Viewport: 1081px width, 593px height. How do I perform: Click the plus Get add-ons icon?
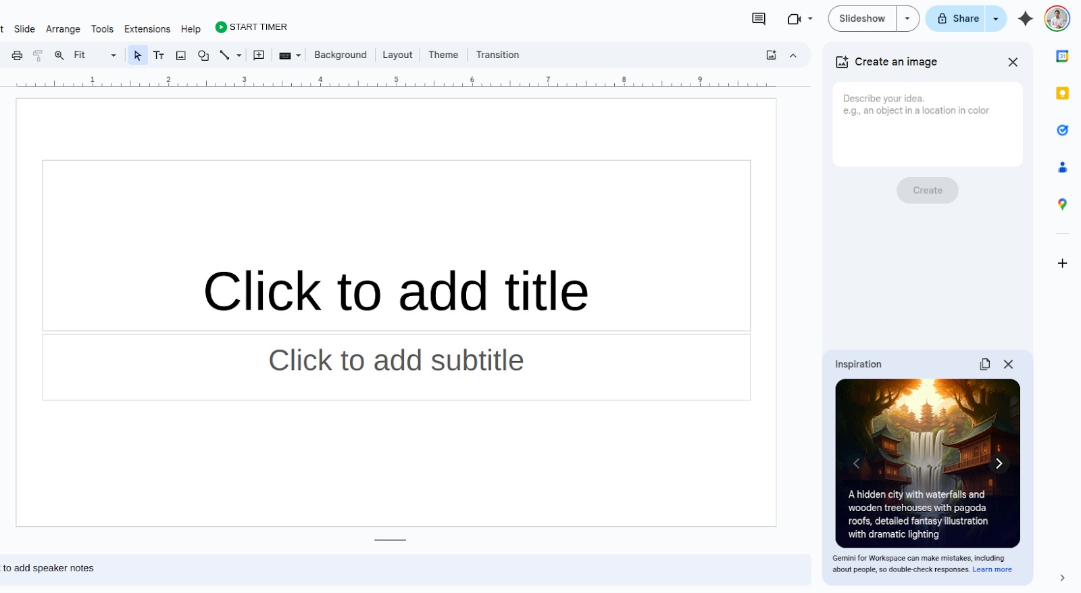1062,263
